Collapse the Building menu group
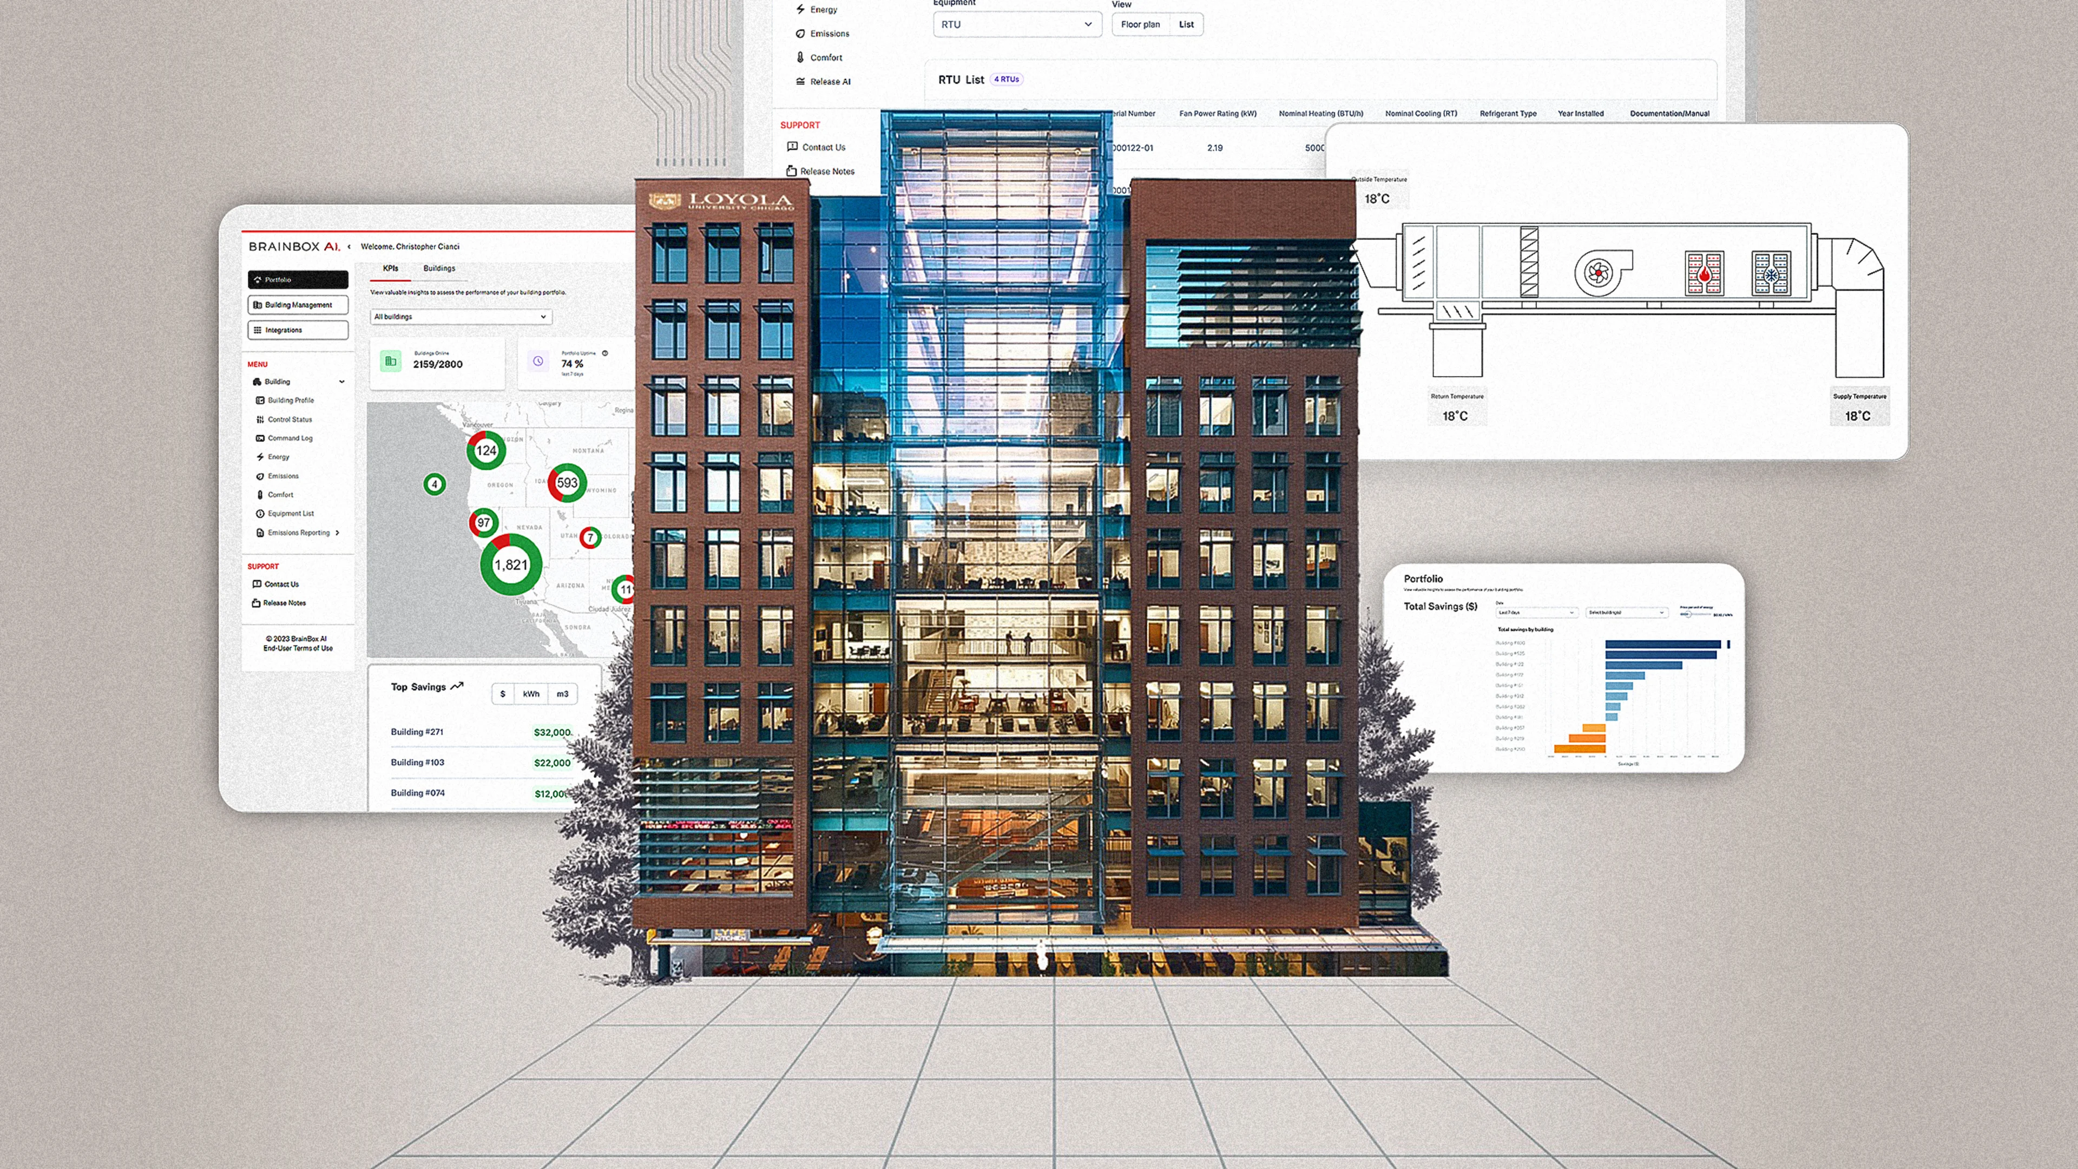This screenshot has height=1169, width=2078. 343,382
